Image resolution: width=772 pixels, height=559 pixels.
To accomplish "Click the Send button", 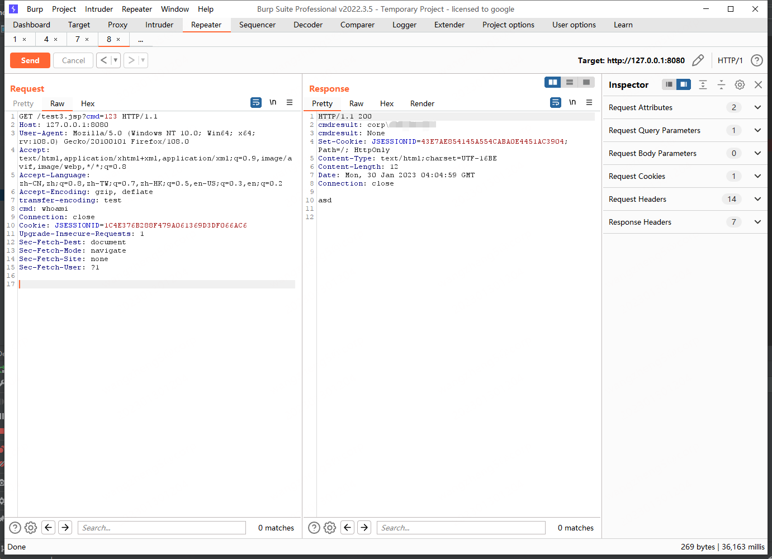I will click(30, 60).
